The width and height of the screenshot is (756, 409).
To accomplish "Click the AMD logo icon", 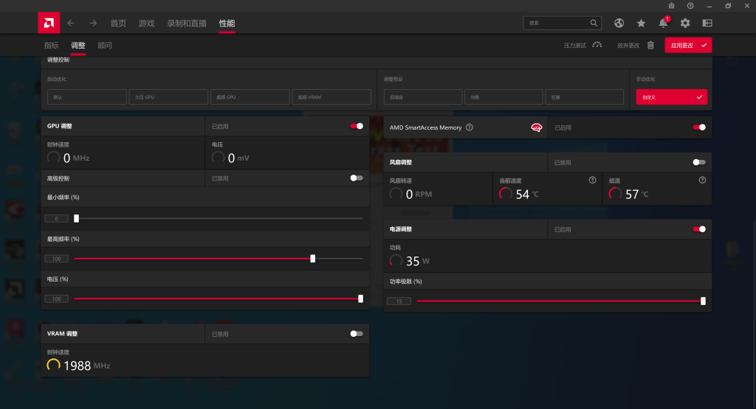I will tap(49, 23).
